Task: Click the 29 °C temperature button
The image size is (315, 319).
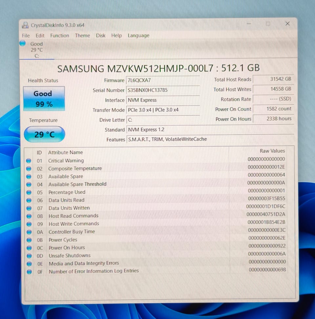Action: tap(44, 134)
